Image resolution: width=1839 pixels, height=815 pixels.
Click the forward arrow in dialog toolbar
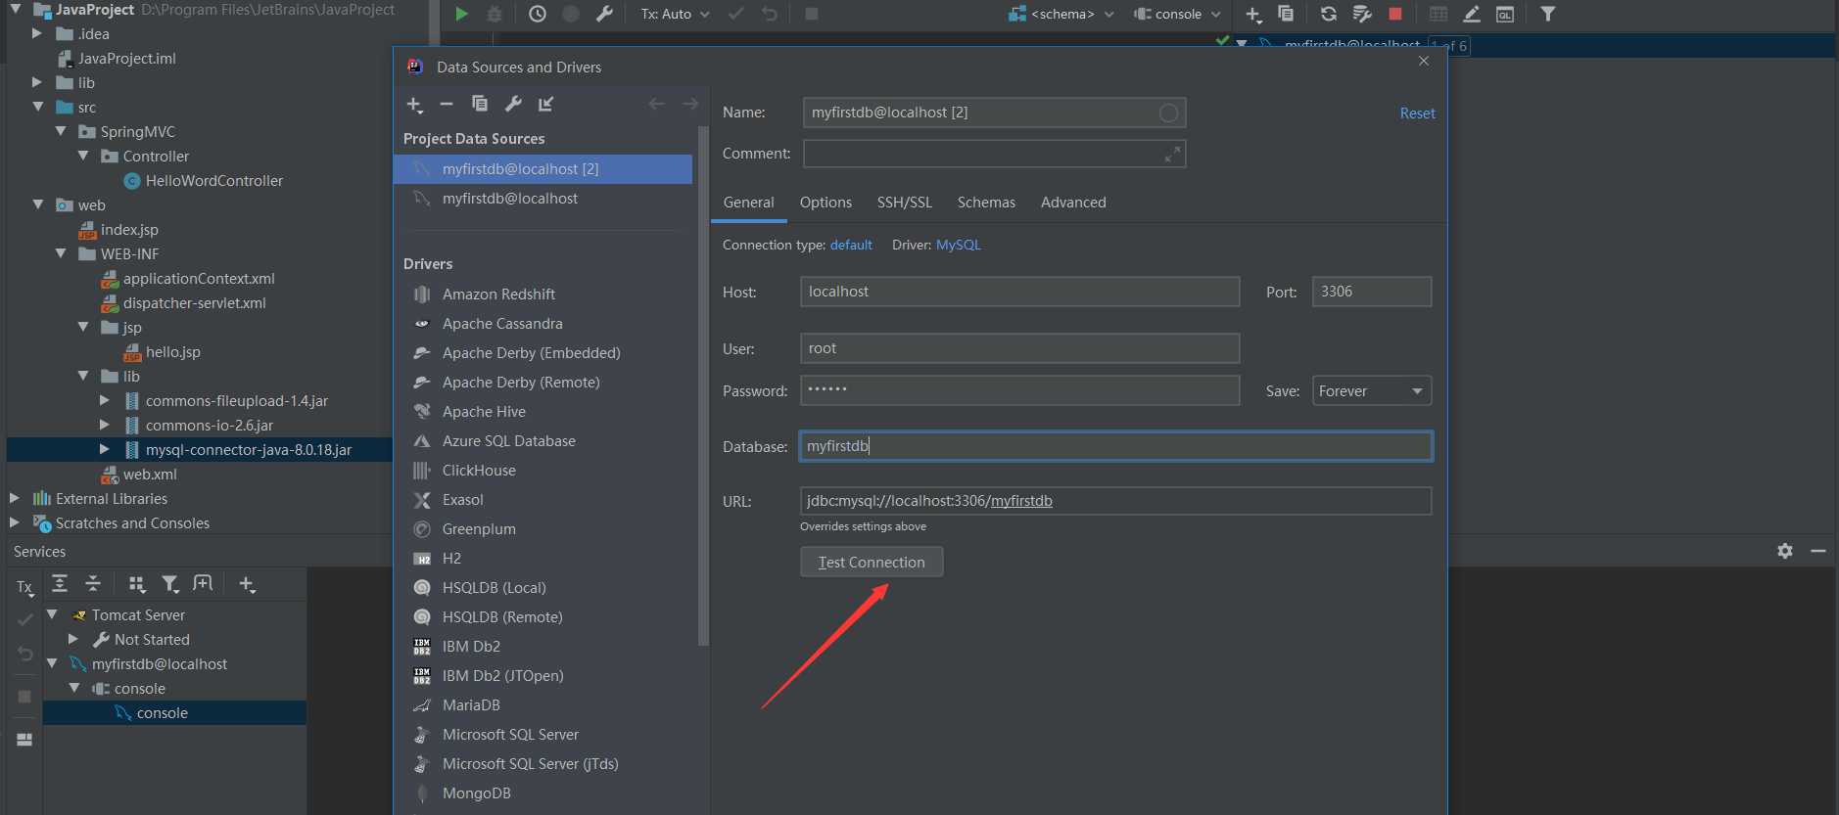[690, 104]
